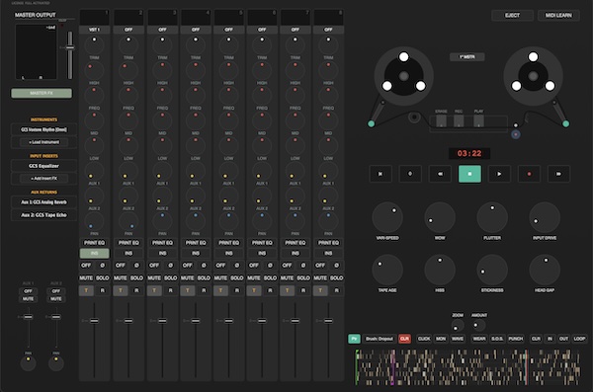Mute the AUX 1 return
The height and width of the screenshot is (392, 593).
point(28,298)
